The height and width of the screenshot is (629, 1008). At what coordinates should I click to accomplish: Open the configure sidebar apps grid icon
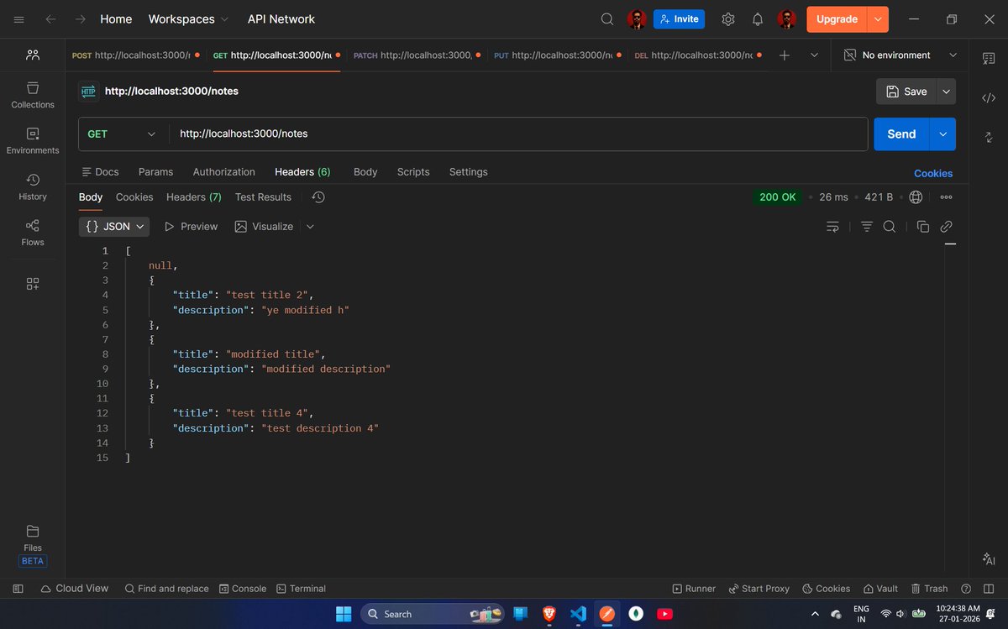33,284
